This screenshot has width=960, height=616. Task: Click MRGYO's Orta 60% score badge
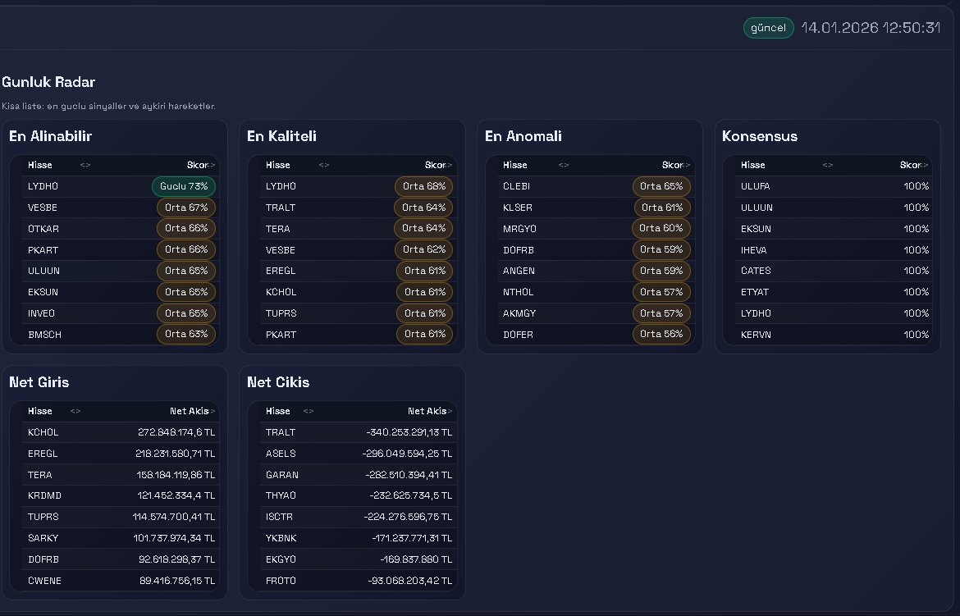point(661,228)
